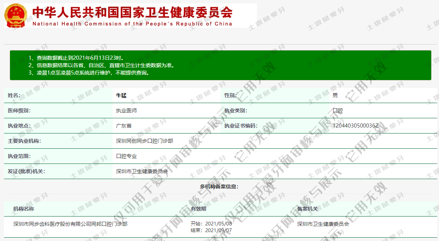Image resolution: width=439 pixels, height=241 pixels.
Task: Click the 机构名称 column header
Action: 24,209
